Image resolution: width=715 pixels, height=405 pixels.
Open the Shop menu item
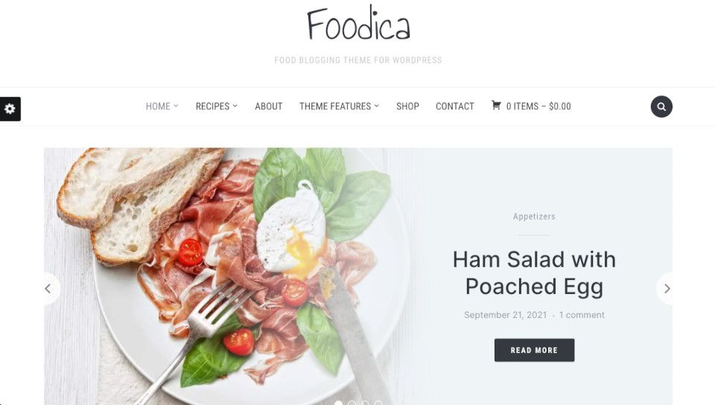tap(407, 106)
